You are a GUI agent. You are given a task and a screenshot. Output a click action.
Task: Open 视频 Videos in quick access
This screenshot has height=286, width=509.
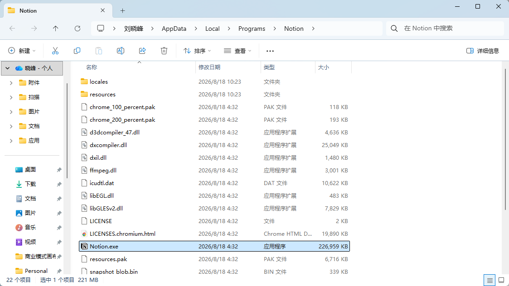(30, 242)
